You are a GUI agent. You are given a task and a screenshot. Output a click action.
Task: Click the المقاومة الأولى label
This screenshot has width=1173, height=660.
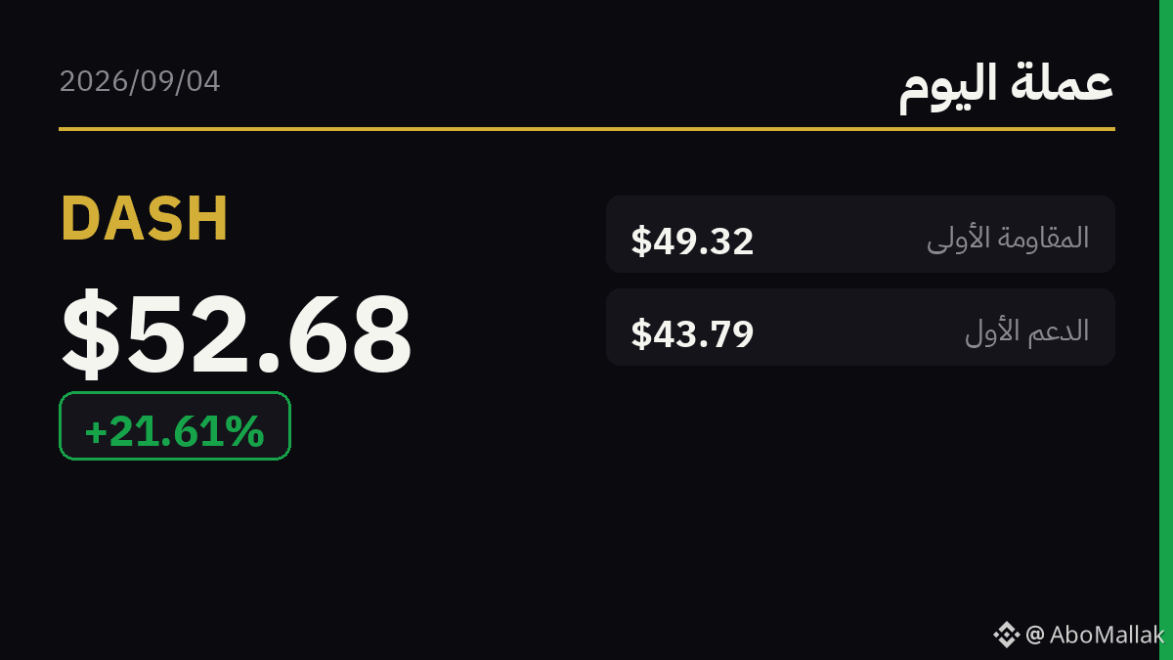(x=1008, y=237)
